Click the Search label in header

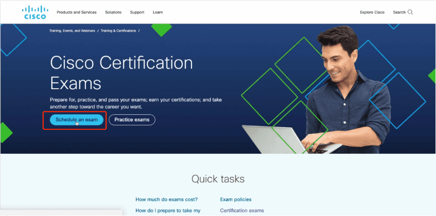coord(399,12)
